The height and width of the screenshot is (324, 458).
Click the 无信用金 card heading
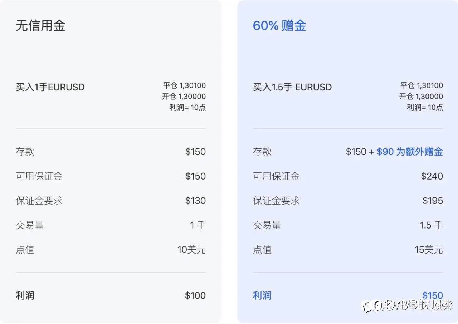coord(40,26)
